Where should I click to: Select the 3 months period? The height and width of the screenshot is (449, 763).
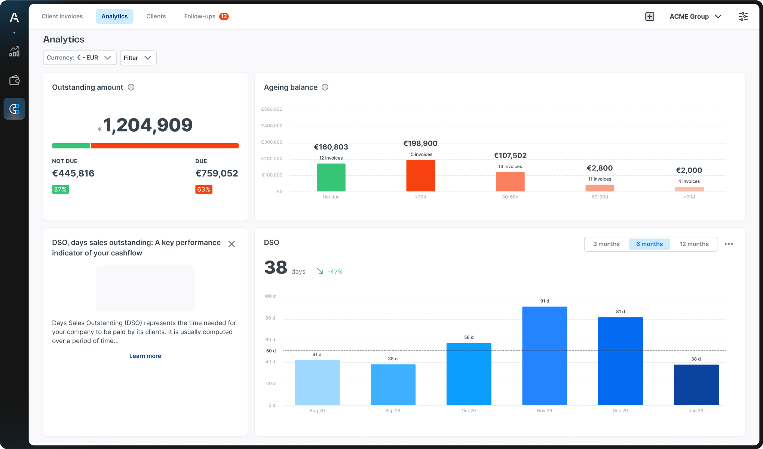606,244
